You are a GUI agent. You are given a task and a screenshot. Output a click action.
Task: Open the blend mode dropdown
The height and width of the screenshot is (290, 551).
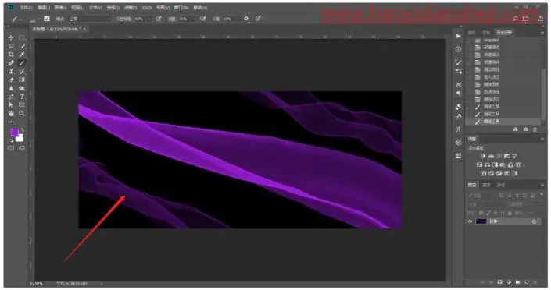point(90,19)
